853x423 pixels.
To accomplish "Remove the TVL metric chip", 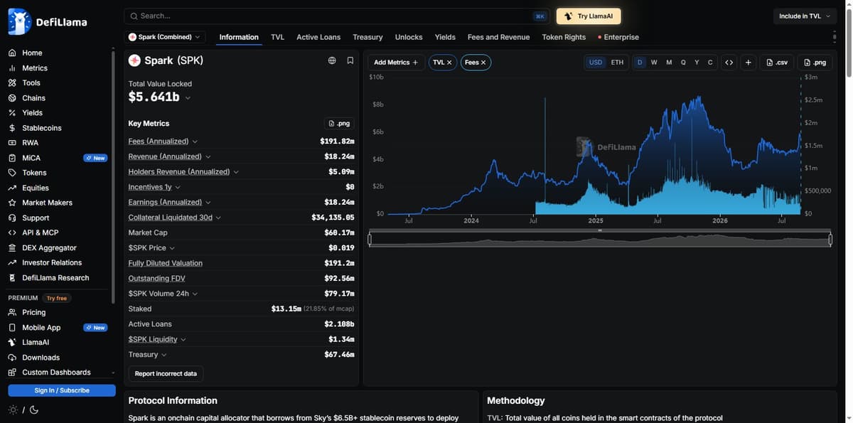I will (449, 63).
